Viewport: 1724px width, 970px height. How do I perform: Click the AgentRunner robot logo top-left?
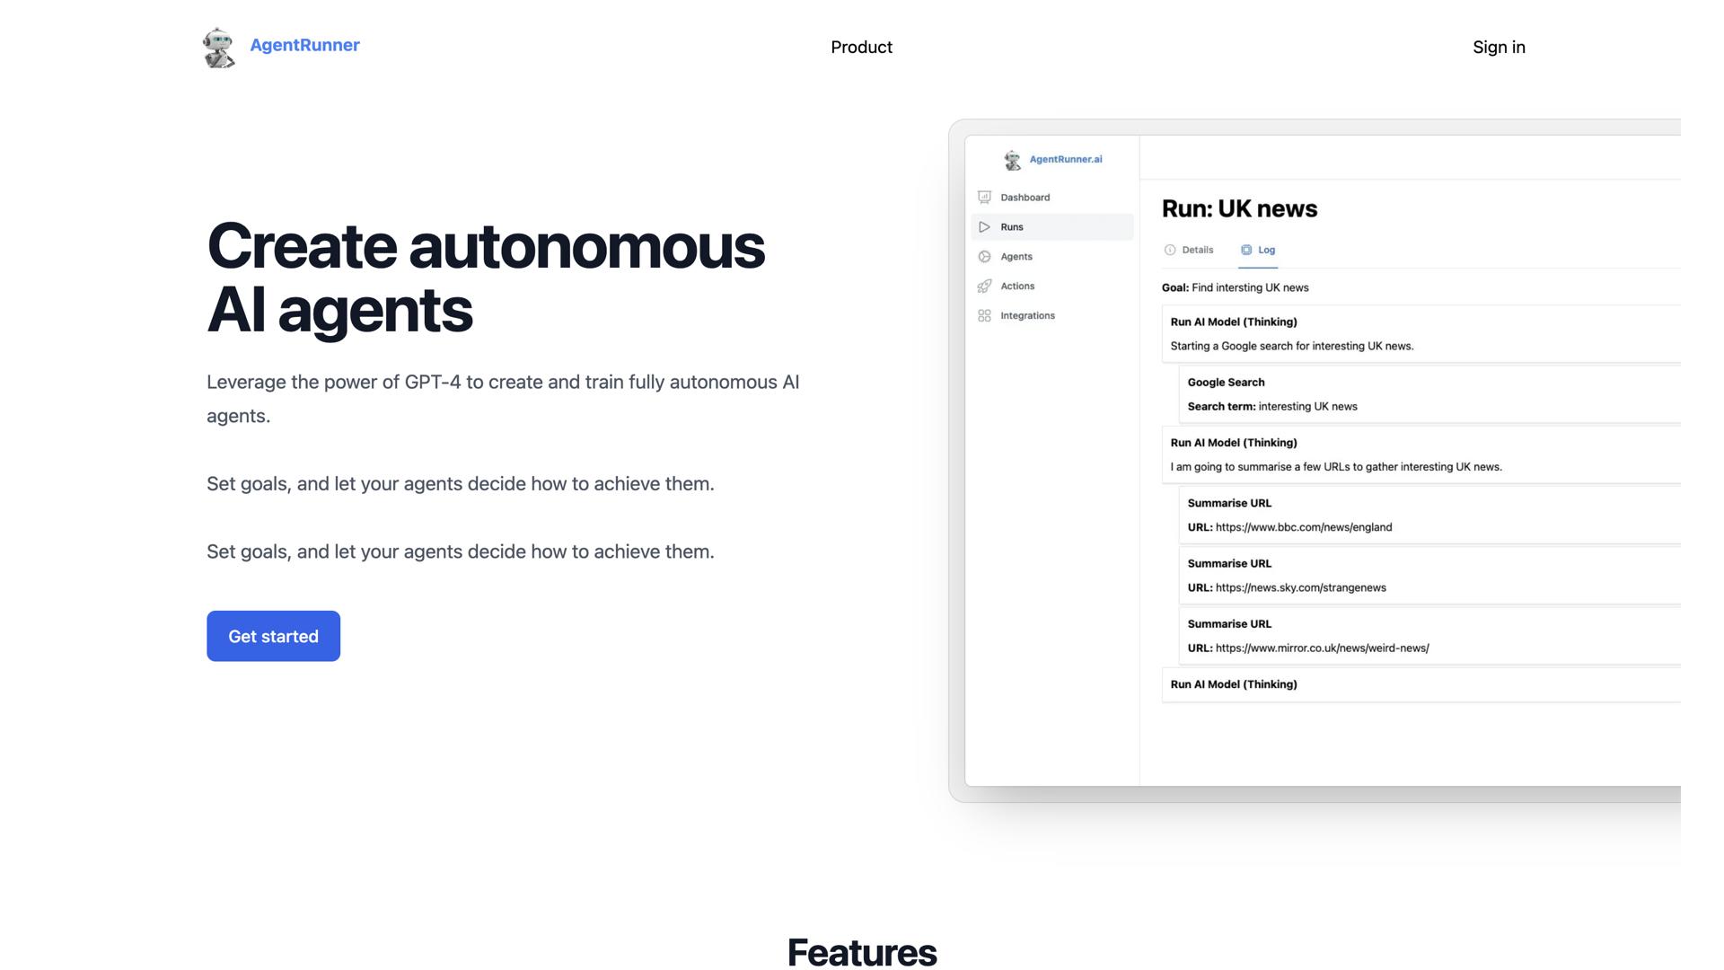218,47
